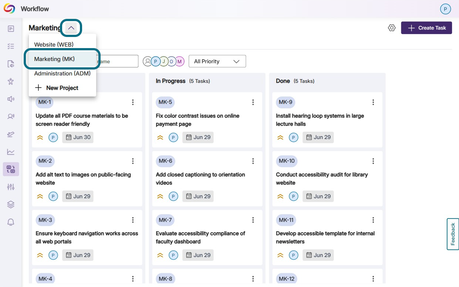The height and width of the screenshot is (287, 459).
Task: Click the In Progress column header
Action: point(171,81)
